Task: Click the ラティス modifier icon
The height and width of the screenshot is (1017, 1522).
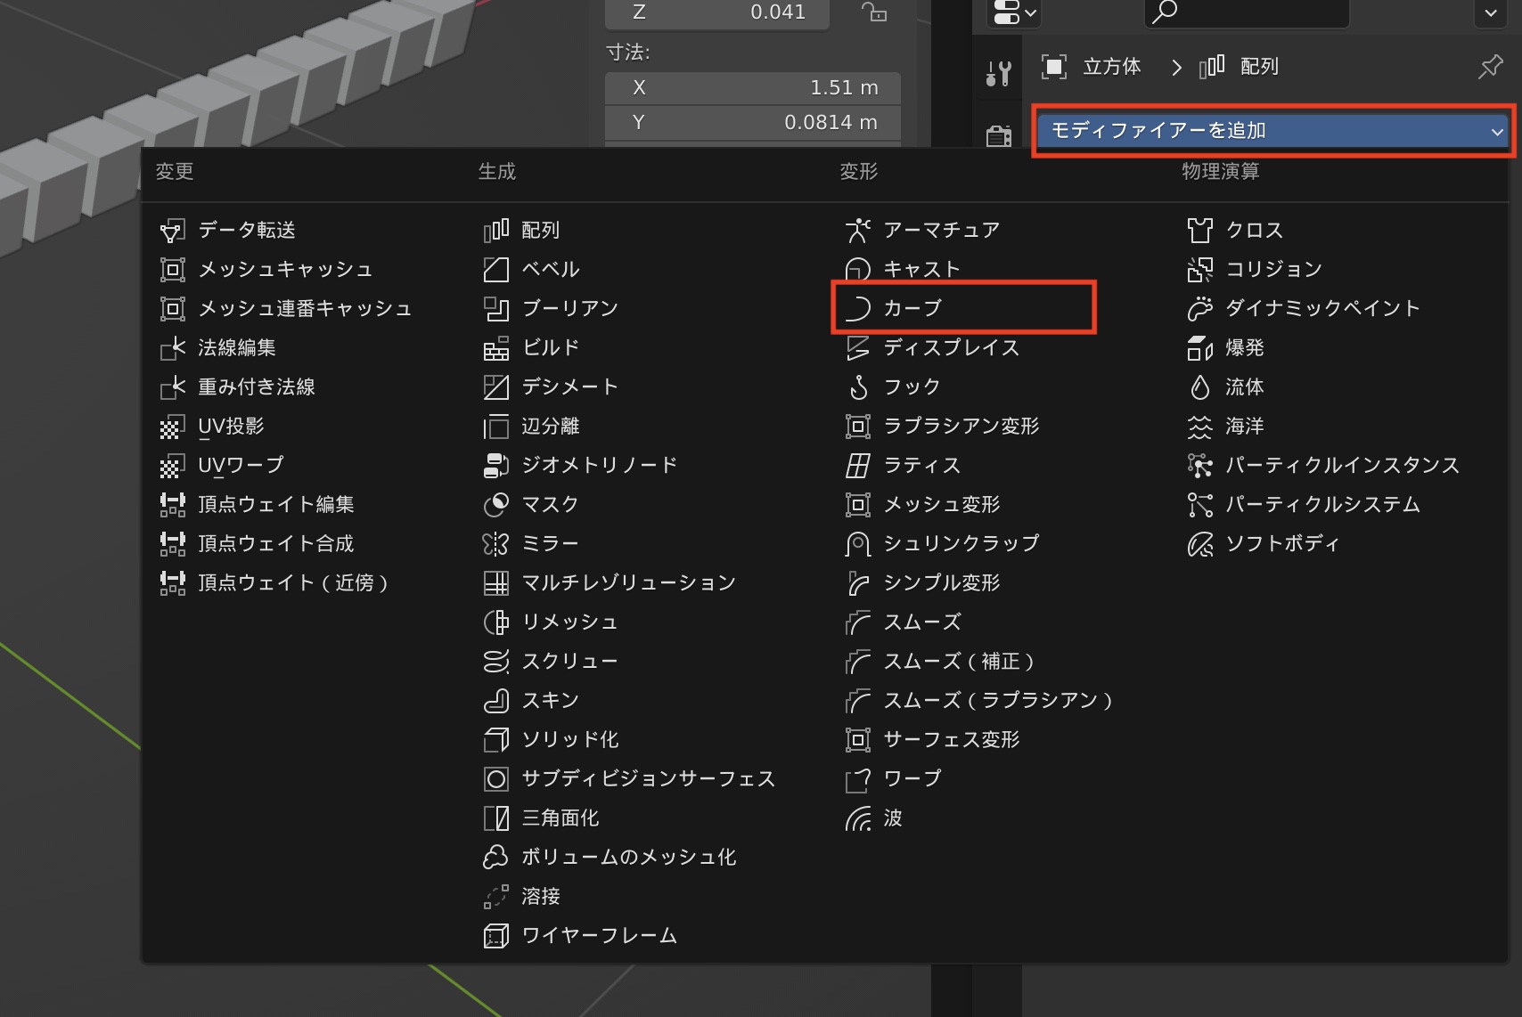Action: coord(857,466)
